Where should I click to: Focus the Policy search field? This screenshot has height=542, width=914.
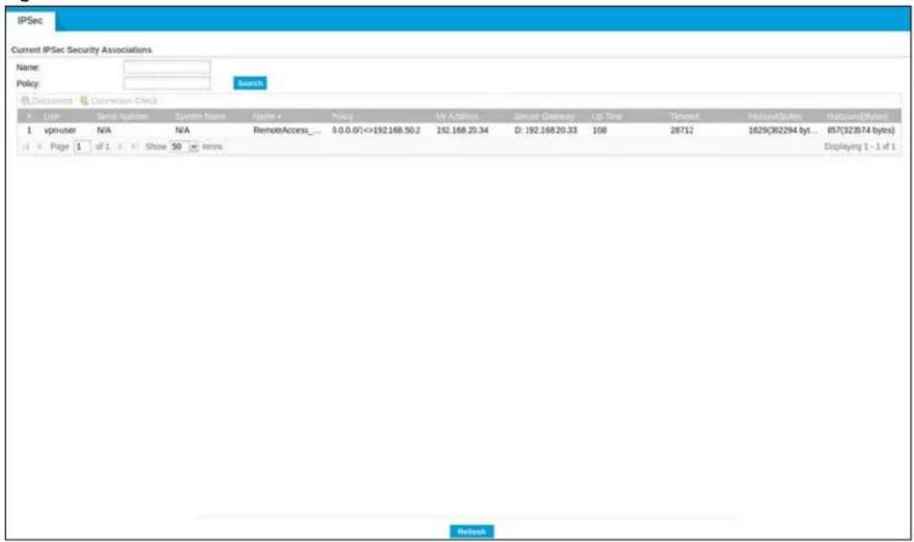(x=167, y=83)
